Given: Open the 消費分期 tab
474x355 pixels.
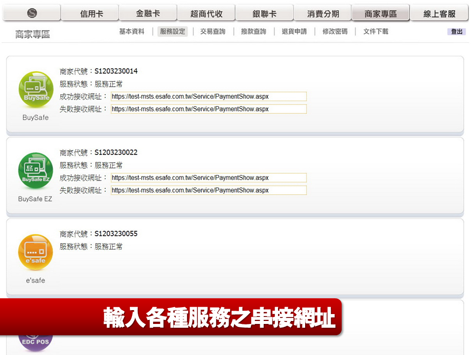Looking at the screenshot, I should (322, 13).
